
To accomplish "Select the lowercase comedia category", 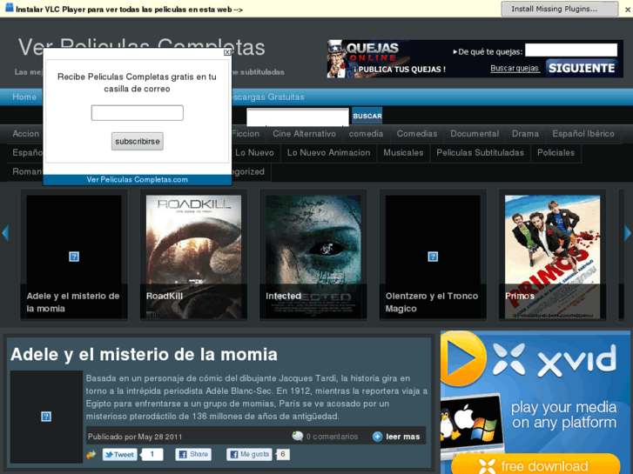I will 367,134.
